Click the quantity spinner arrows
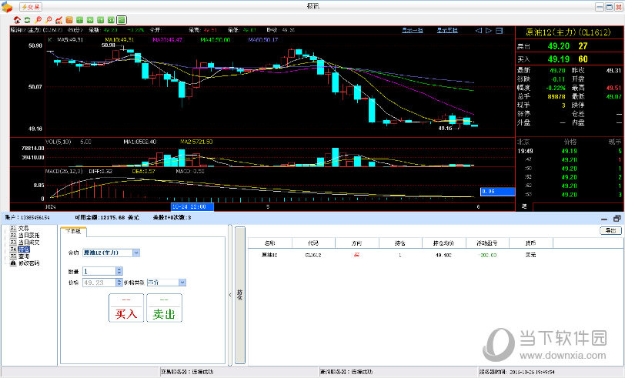 tap(119, 271)
